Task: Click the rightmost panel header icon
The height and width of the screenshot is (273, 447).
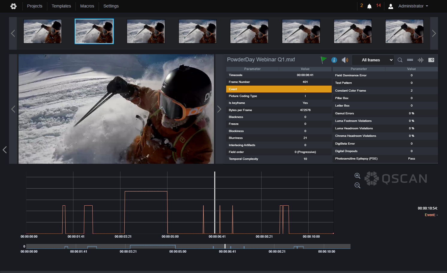Action: [431, 60]
